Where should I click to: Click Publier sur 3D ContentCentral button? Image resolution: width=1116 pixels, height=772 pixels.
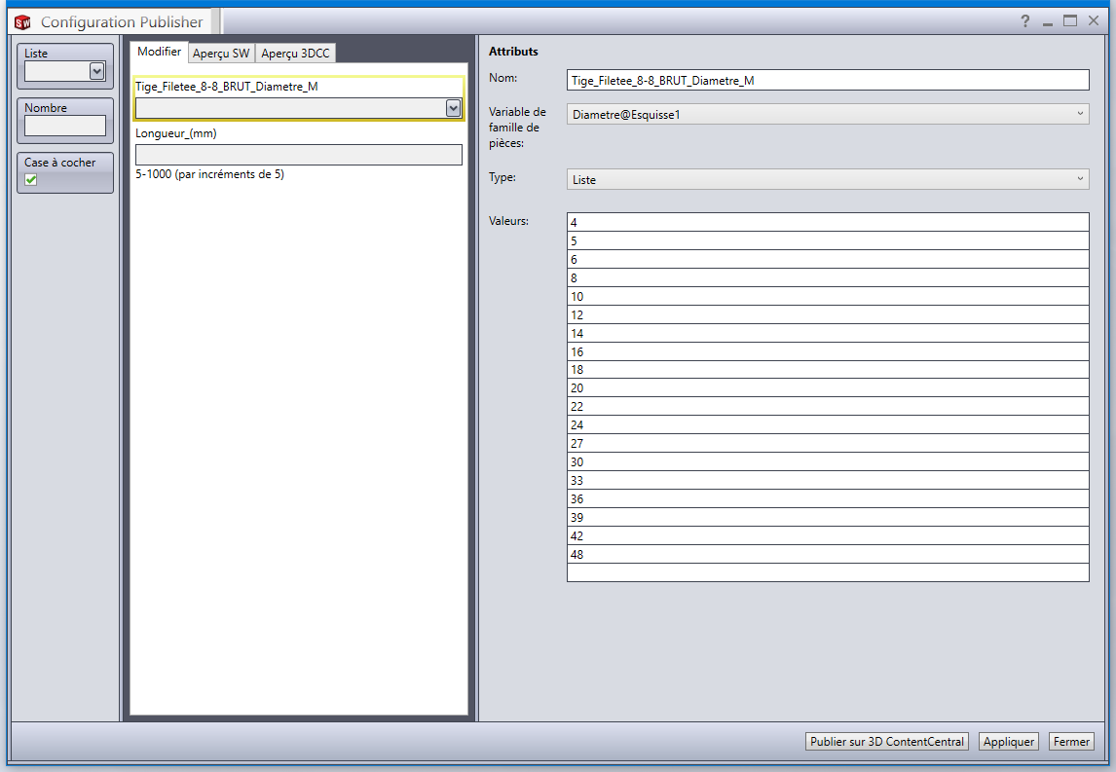click(x=887, y=742)
